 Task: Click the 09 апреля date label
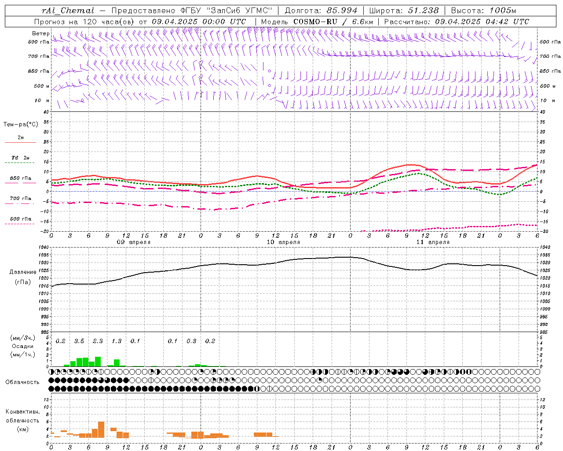[x=134, y=242]
